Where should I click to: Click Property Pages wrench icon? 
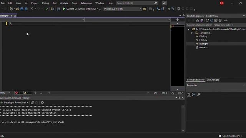[x=199, y=94]
